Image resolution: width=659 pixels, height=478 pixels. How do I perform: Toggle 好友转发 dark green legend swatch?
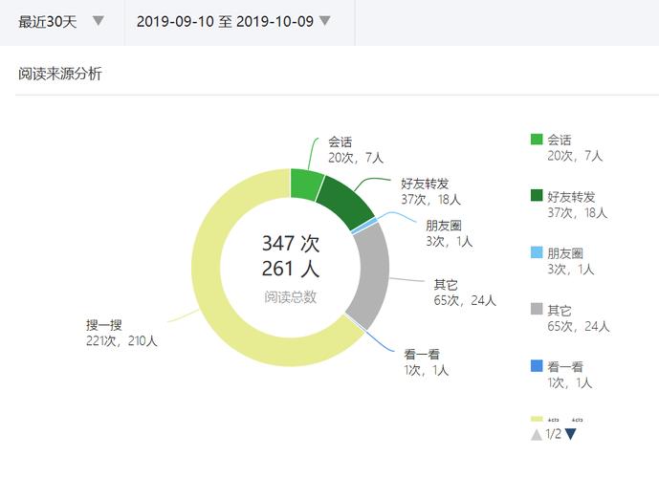click(x=537, y=195)
